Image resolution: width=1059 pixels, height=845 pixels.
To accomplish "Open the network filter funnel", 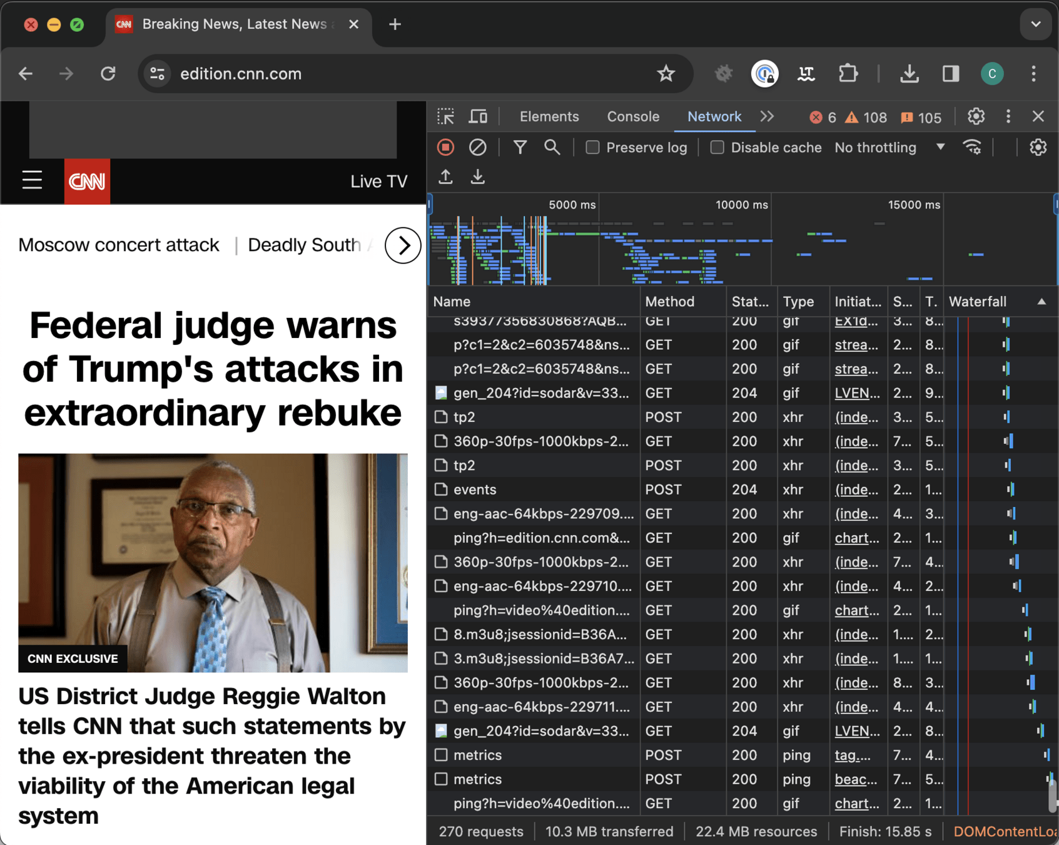I will (x=520, y=148).
